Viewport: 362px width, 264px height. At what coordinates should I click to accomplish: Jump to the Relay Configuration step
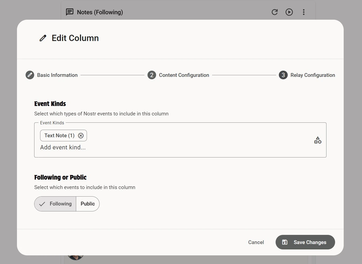point(312,75)
